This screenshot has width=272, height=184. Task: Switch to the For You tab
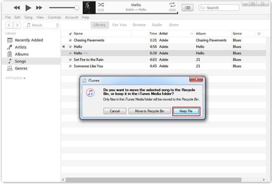119,25
